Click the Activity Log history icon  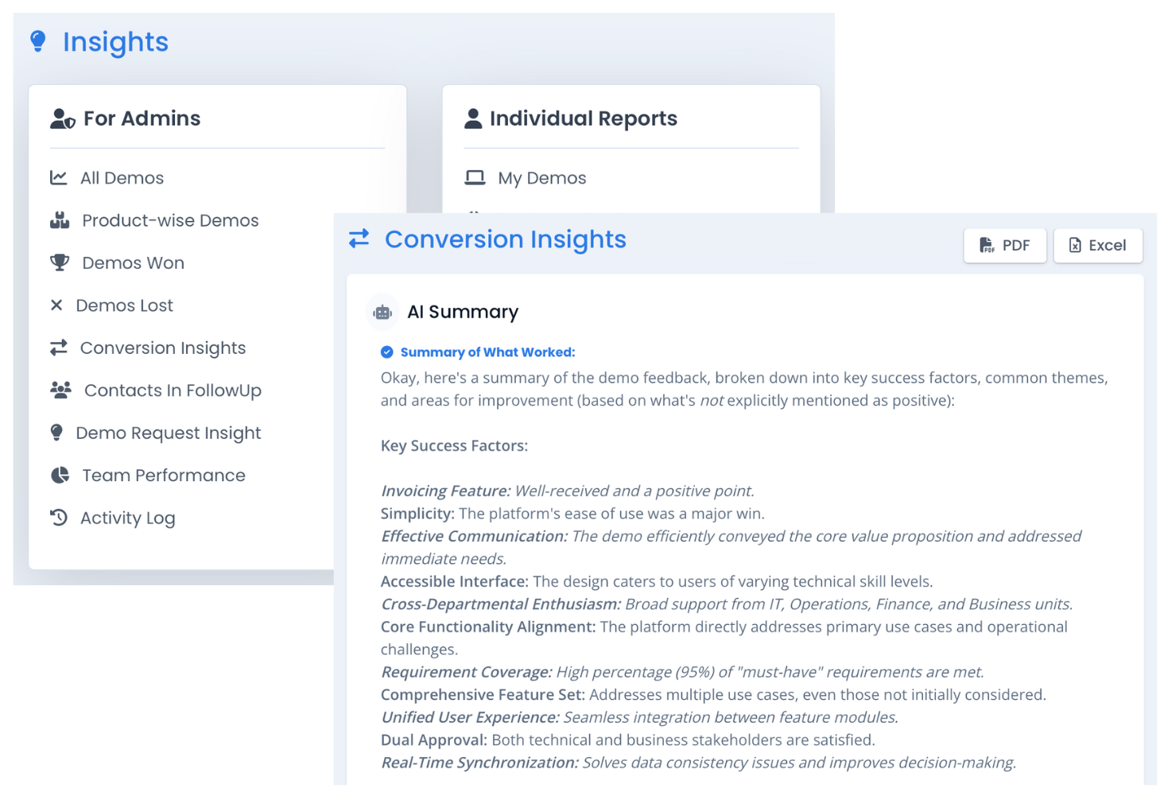59,518
